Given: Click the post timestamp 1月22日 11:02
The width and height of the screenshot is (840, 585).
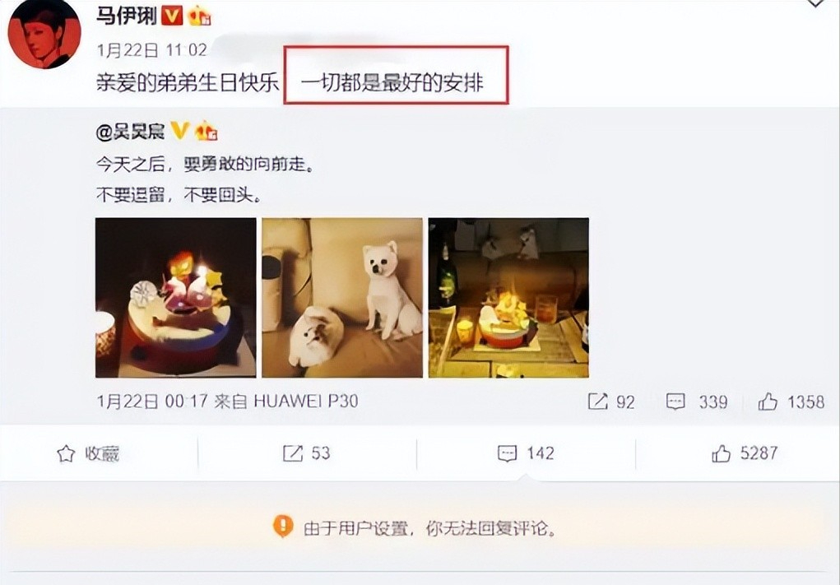Looking at the screenshot, I should tap(151, 50).
